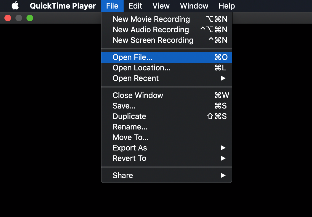Expand the Share submenu

(x=123, y=176)
